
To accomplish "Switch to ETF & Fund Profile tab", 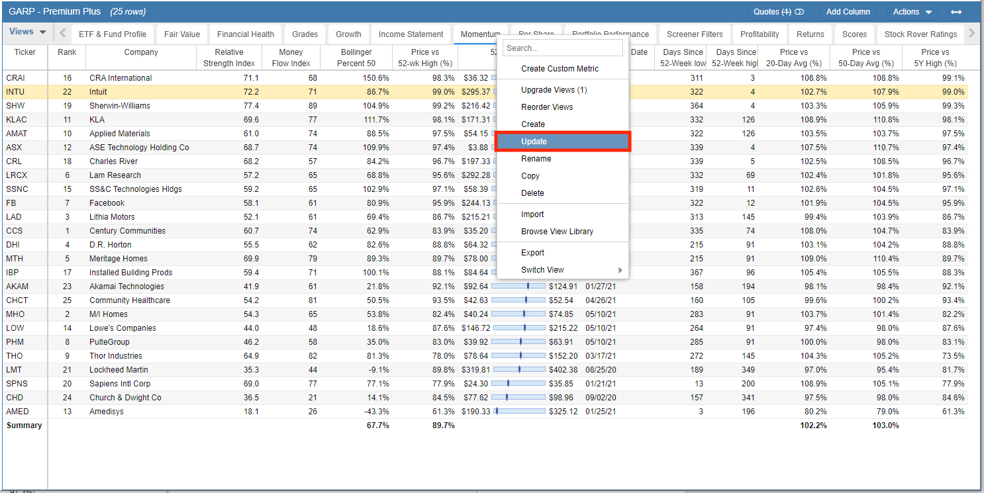I will [113, 34].
